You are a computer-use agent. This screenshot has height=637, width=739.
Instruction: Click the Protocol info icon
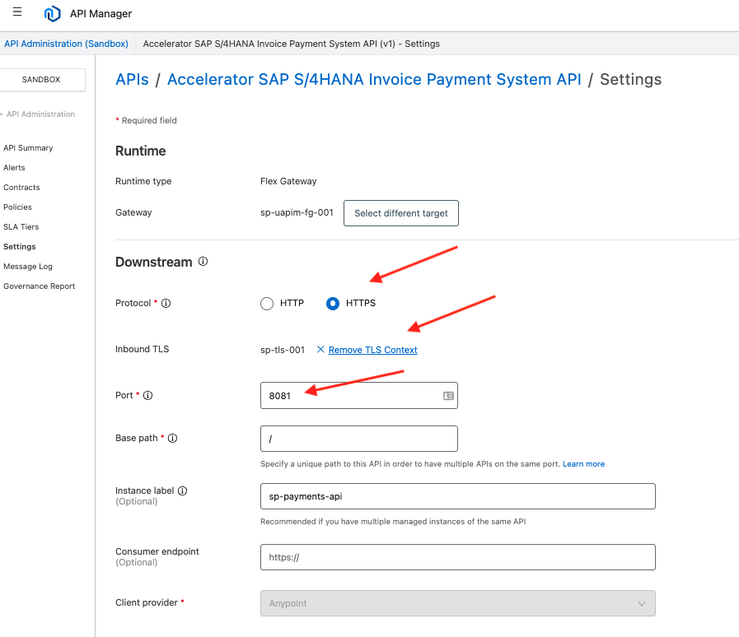[x=166, y=303]
